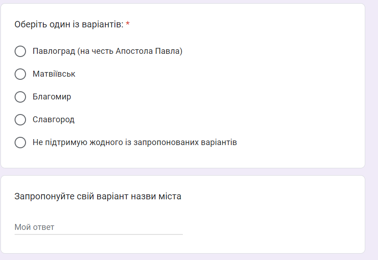The image size is (378, 260).
Task: Click the word 'Апостола' in the first option
Action: [133, 51]
